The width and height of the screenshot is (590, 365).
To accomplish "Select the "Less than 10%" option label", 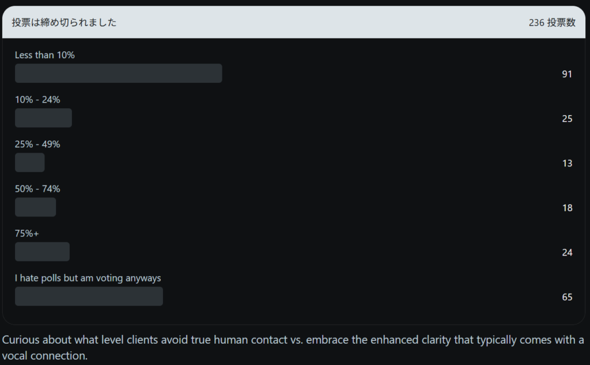I will 45,55.
